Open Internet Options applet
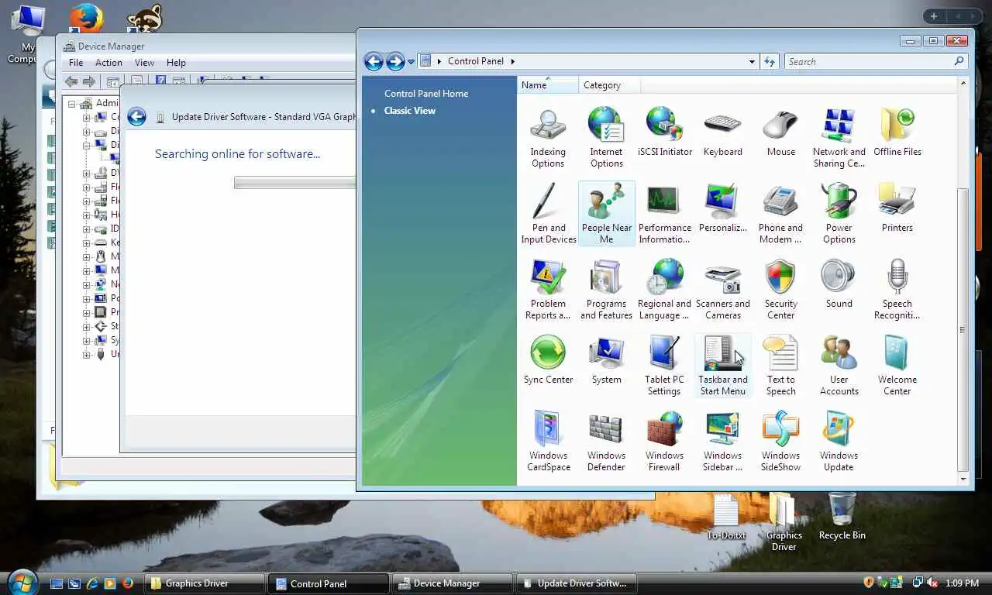The height and width of the screenshot is (595, 992). [606, 138]
